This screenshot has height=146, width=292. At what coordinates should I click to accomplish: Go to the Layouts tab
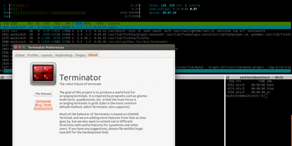(x=47, y=55)
